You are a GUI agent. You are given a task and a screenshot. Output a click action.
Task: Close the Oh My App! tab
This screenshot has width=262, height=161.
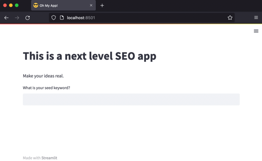[x=91, y=5]
